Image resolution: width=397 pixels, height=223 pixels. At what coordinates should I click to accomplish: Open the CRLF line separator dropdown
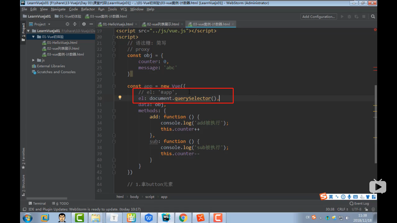tap(343, 209)
